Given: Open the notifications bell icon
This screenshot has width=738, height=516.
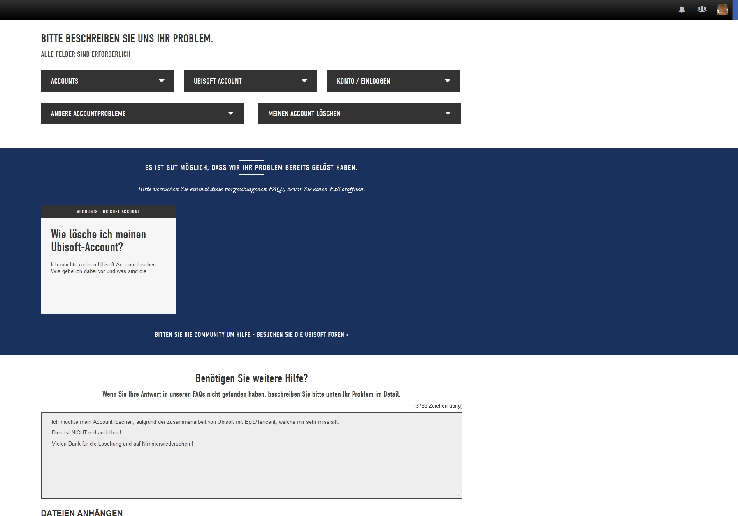Looking at the screenshot, I should [x=682, y=9].
